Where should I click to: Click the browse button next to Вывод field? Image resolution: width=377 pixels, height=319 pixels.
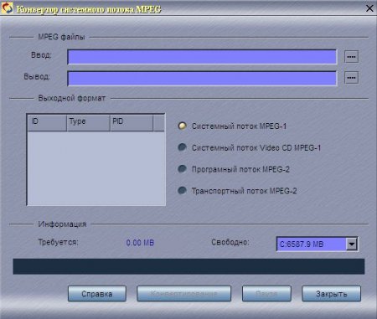pos(351,78)
